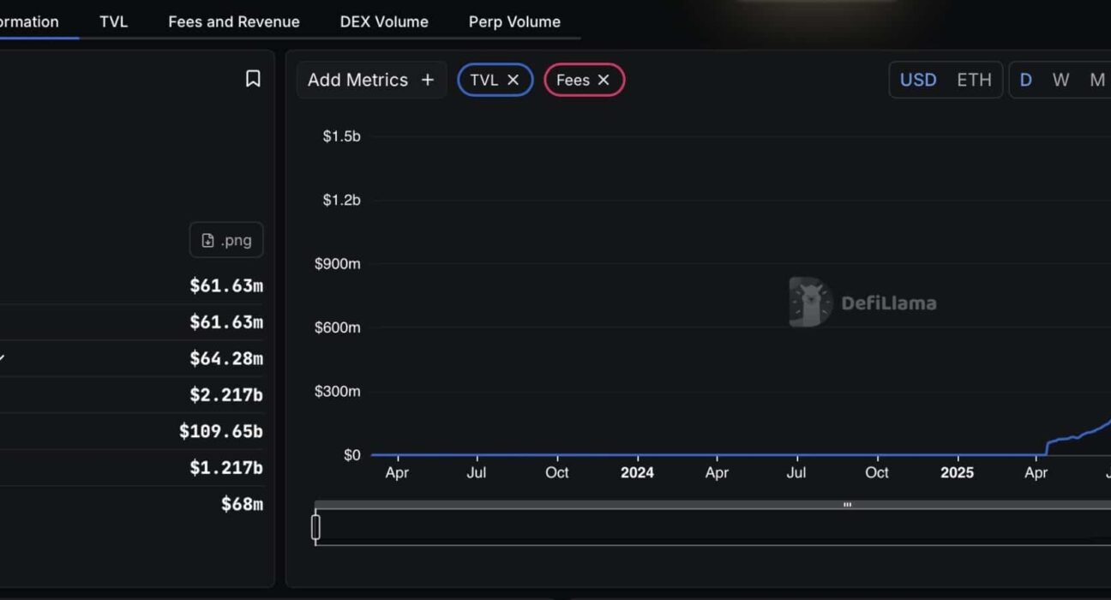Switch to Fees and Revenue tab
Screen dimensions: 1111x600
(234, 21)
